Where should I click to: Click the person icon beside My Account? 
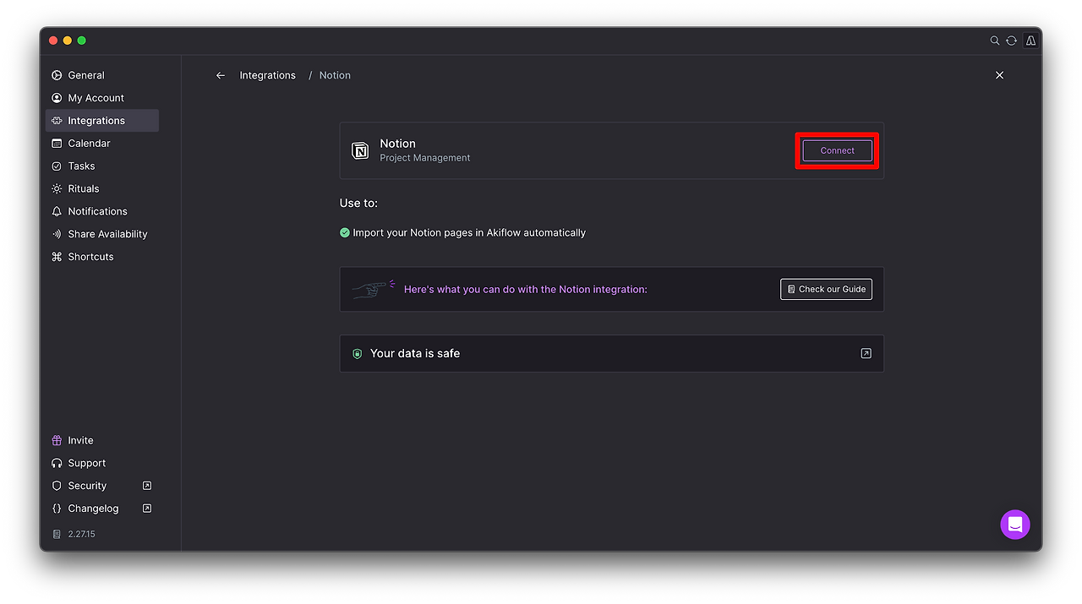coord(57,98)
